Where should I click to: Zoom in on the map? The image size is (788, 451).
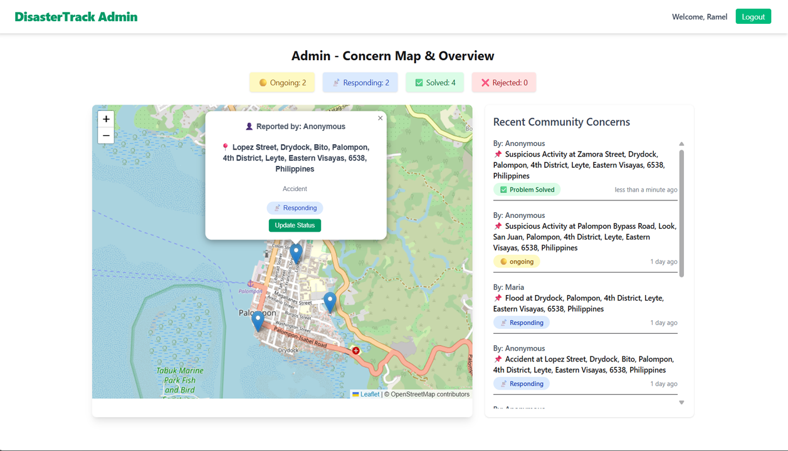coord(106,119)
